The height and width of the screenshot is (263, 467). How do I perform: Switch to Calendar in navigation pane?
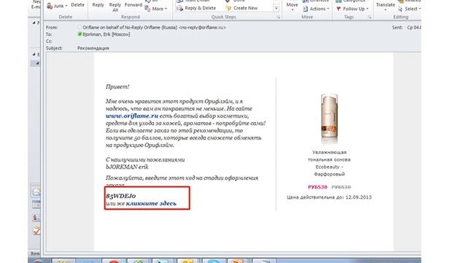pos(36,205)
